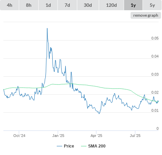Select the 30d time range tab
162x155 pixels.
[88, 5]
